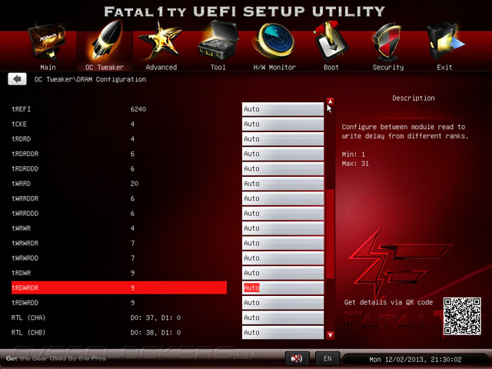
Task: Select the tRDWRDD setting label
Action: [x=25, y=303]
